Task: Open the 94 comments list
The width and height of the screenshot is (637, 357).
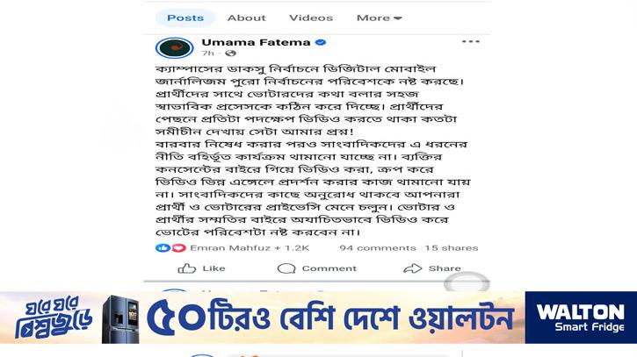Action: (378, 248)
